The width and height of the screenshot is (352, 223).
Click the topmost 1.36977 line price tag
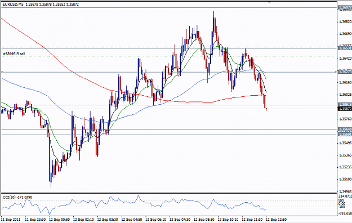345,8
